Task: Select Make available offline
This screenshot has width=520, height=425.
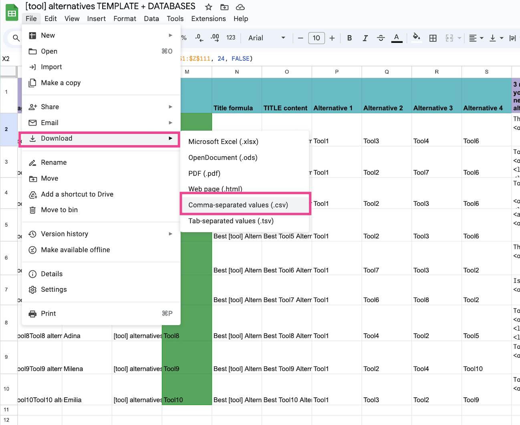Action: [101, 250]
